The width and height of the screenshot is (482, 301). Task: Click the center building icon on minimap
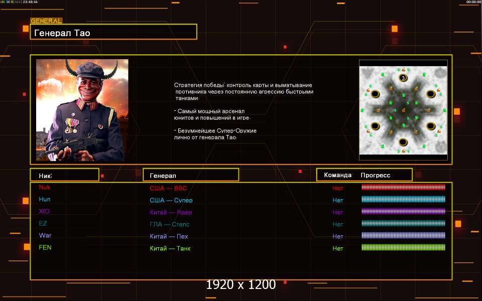[x=403, y=110]
